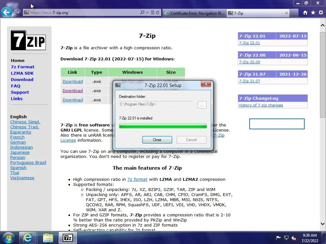Open the Download sidebar link

click(x=22, y=79)
